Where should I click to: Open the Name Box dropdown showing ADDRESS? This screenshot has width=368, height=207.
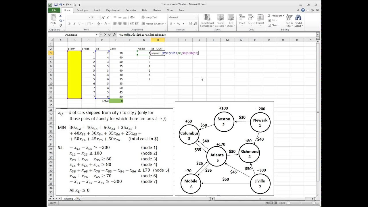[x=96, y=34]
